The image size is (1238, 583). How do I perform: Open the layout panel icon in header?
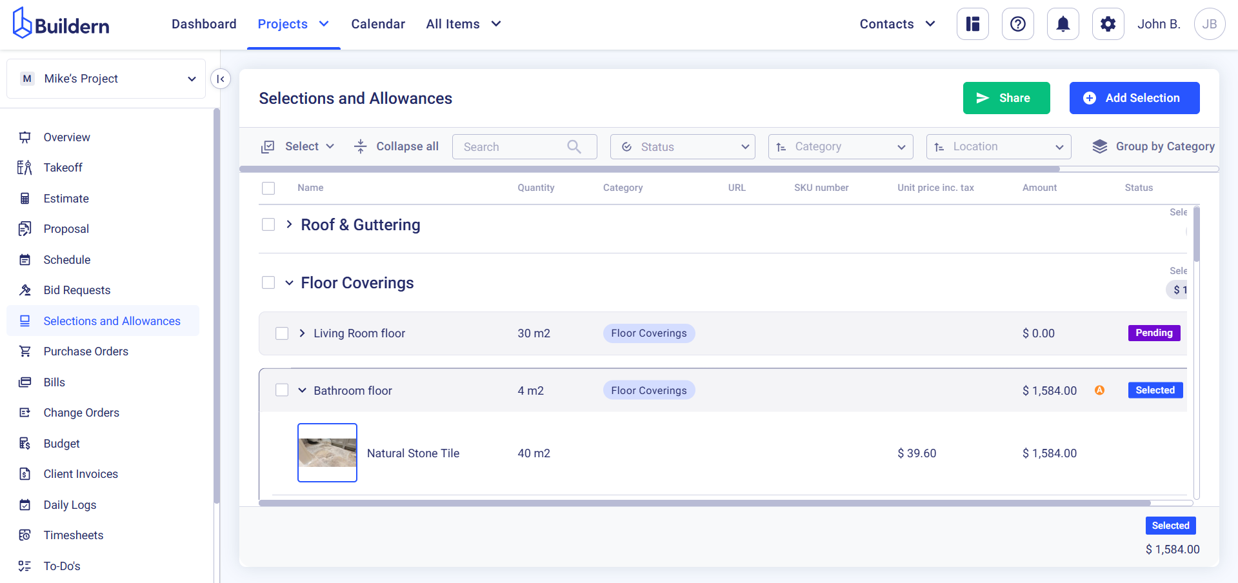[972, 25]
